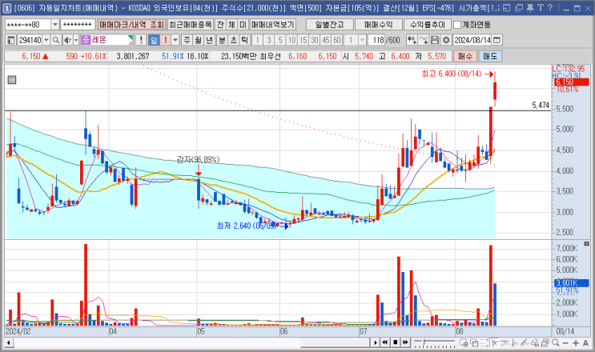Open 매매내역보기
This screenshot has width=595, height=352.
[273, 25]
